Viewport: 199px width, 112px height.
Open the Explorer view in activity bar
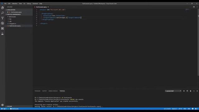coord(2,8)
